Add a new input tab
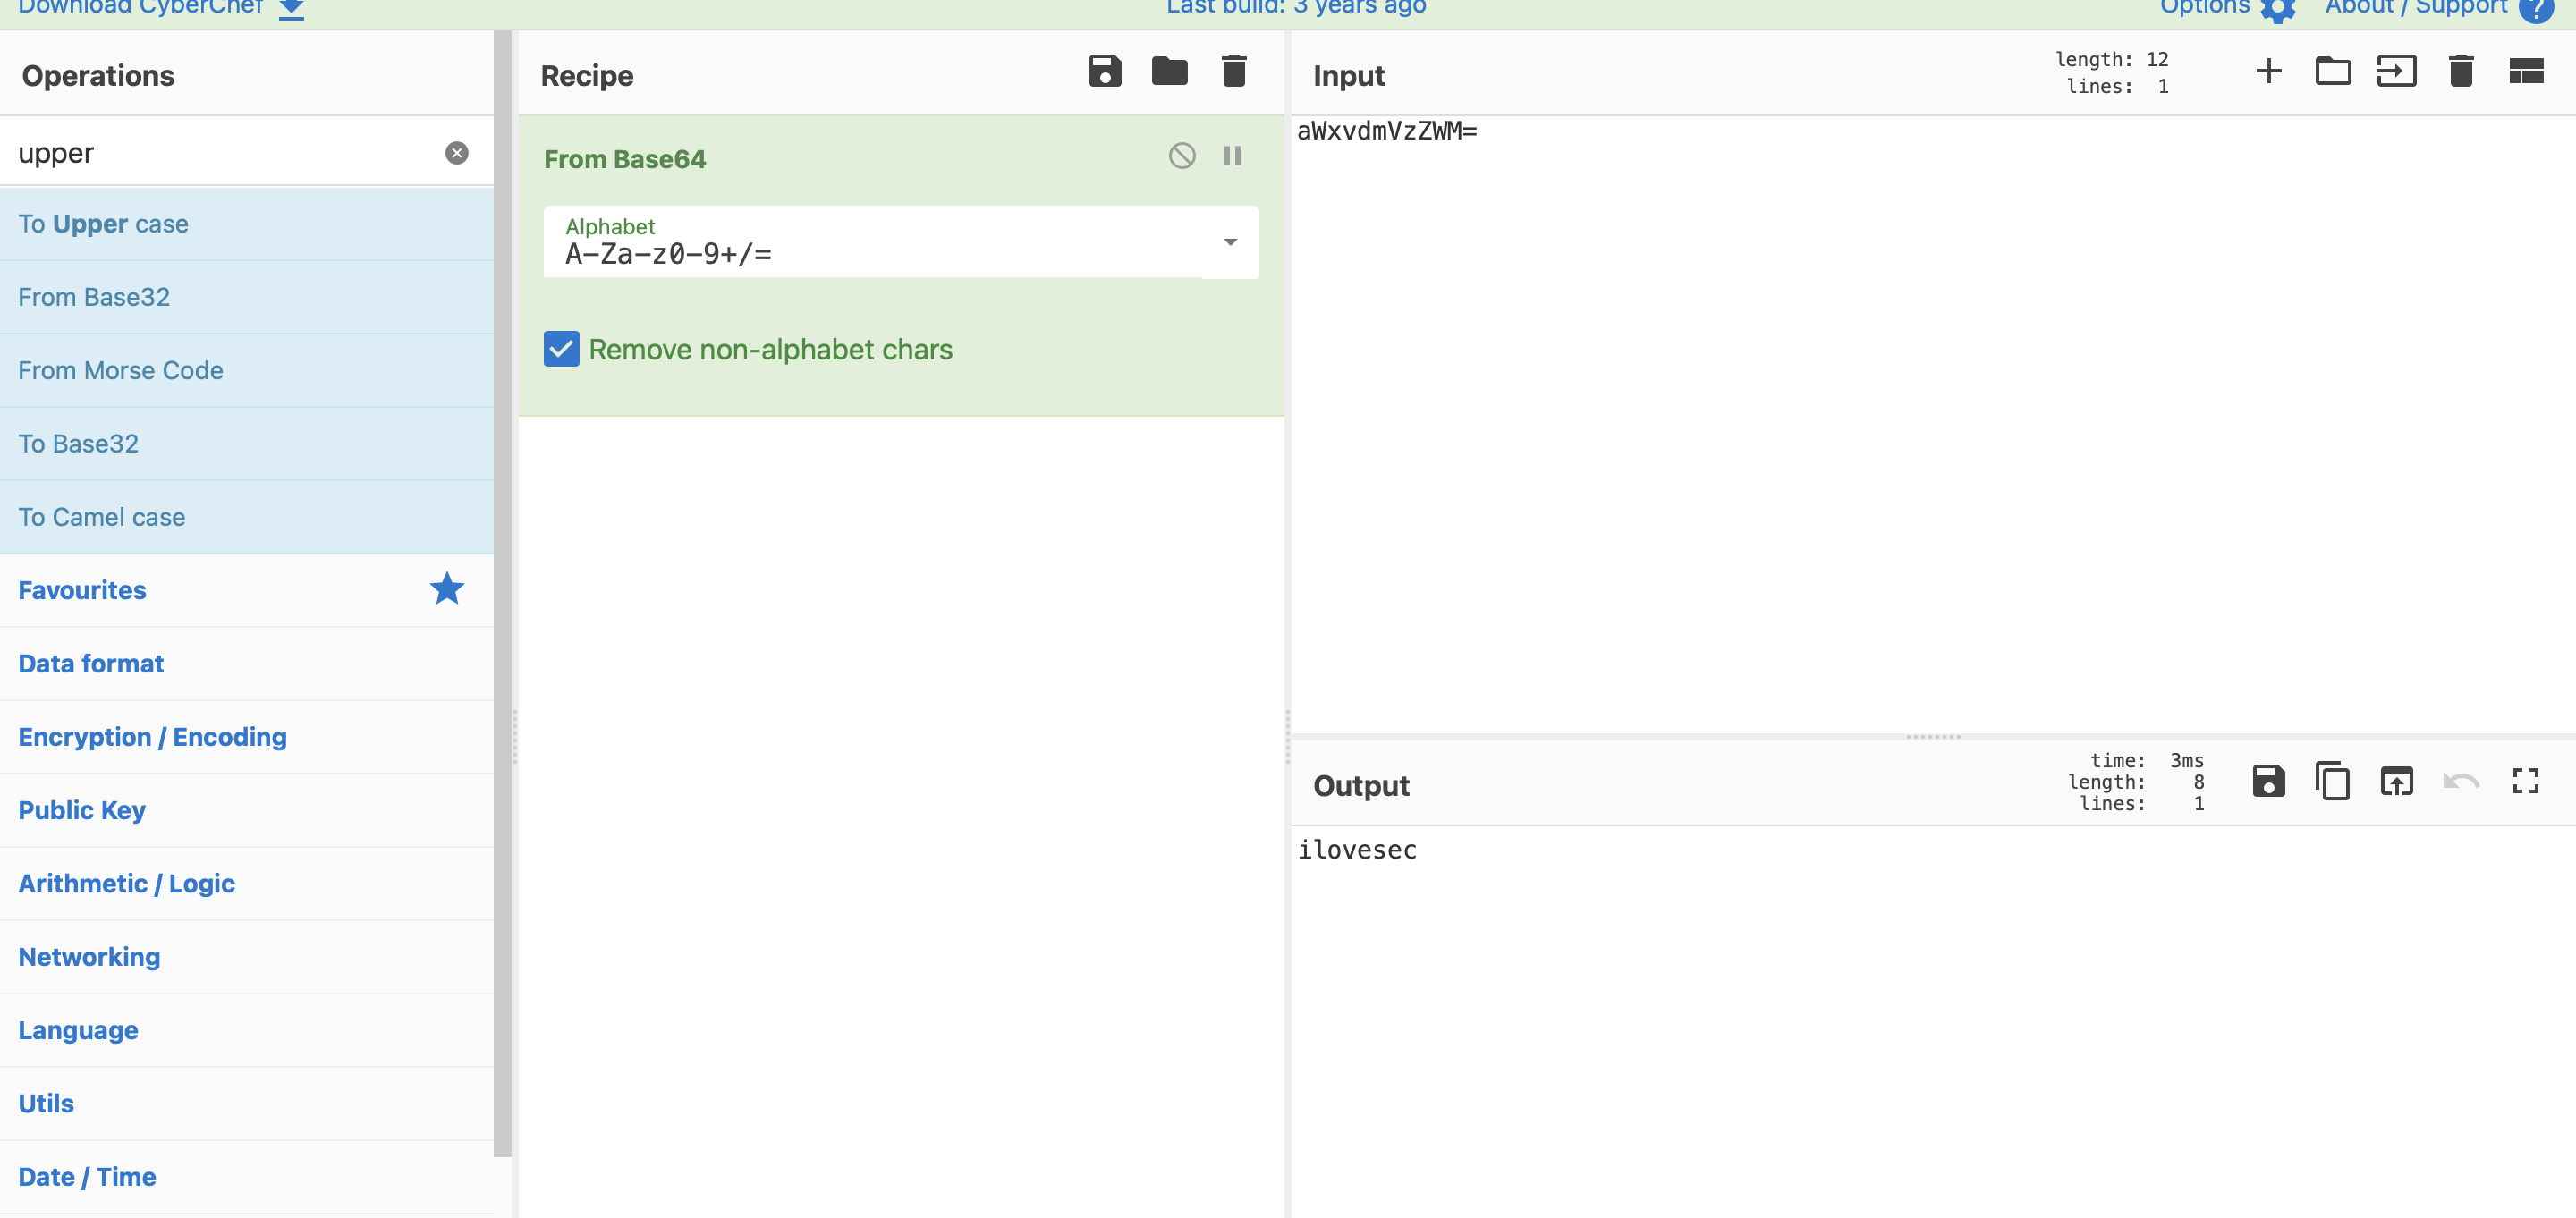2576x1218 pixels. pos(2268,72)
